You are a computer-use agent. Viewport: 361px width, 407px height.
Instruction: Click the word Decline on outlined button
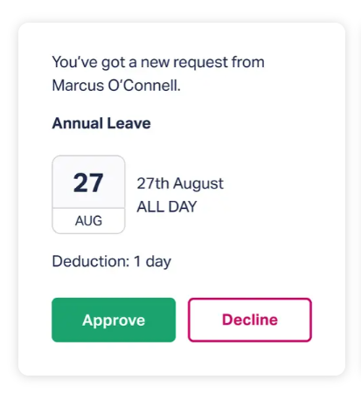coord(250,320)
